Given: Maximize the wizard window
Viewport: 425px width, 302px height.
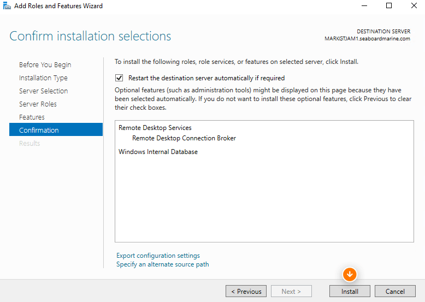Looking at the screenshot, I should coord(389,5).
